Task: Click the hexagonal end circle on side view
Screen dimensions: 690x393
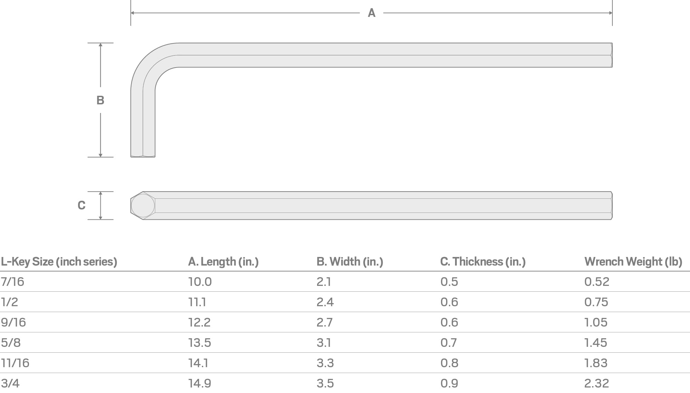Action: 143,206
